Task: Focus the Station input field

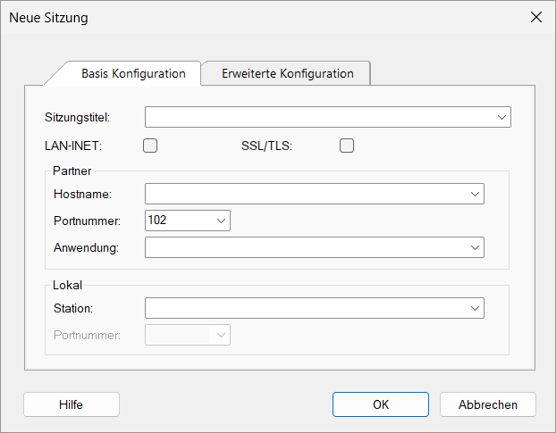Action: [304, 308]
